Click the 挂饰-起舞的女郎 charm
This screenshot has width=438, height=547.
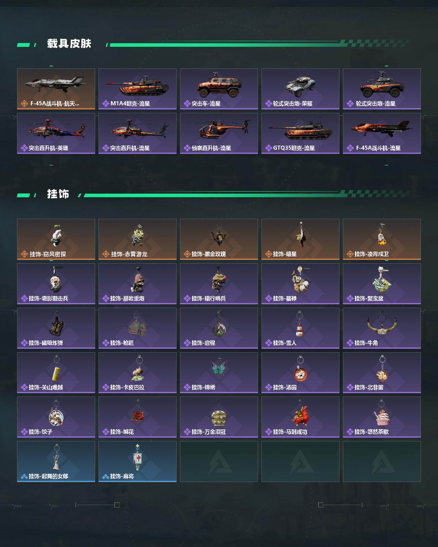click(56, 462)
